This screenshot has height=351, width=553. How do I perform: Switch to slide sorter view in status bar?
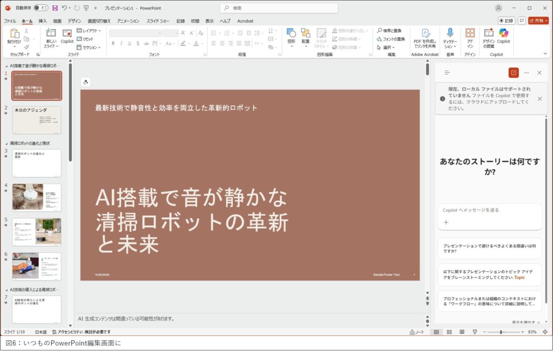[x=448, y=332]
